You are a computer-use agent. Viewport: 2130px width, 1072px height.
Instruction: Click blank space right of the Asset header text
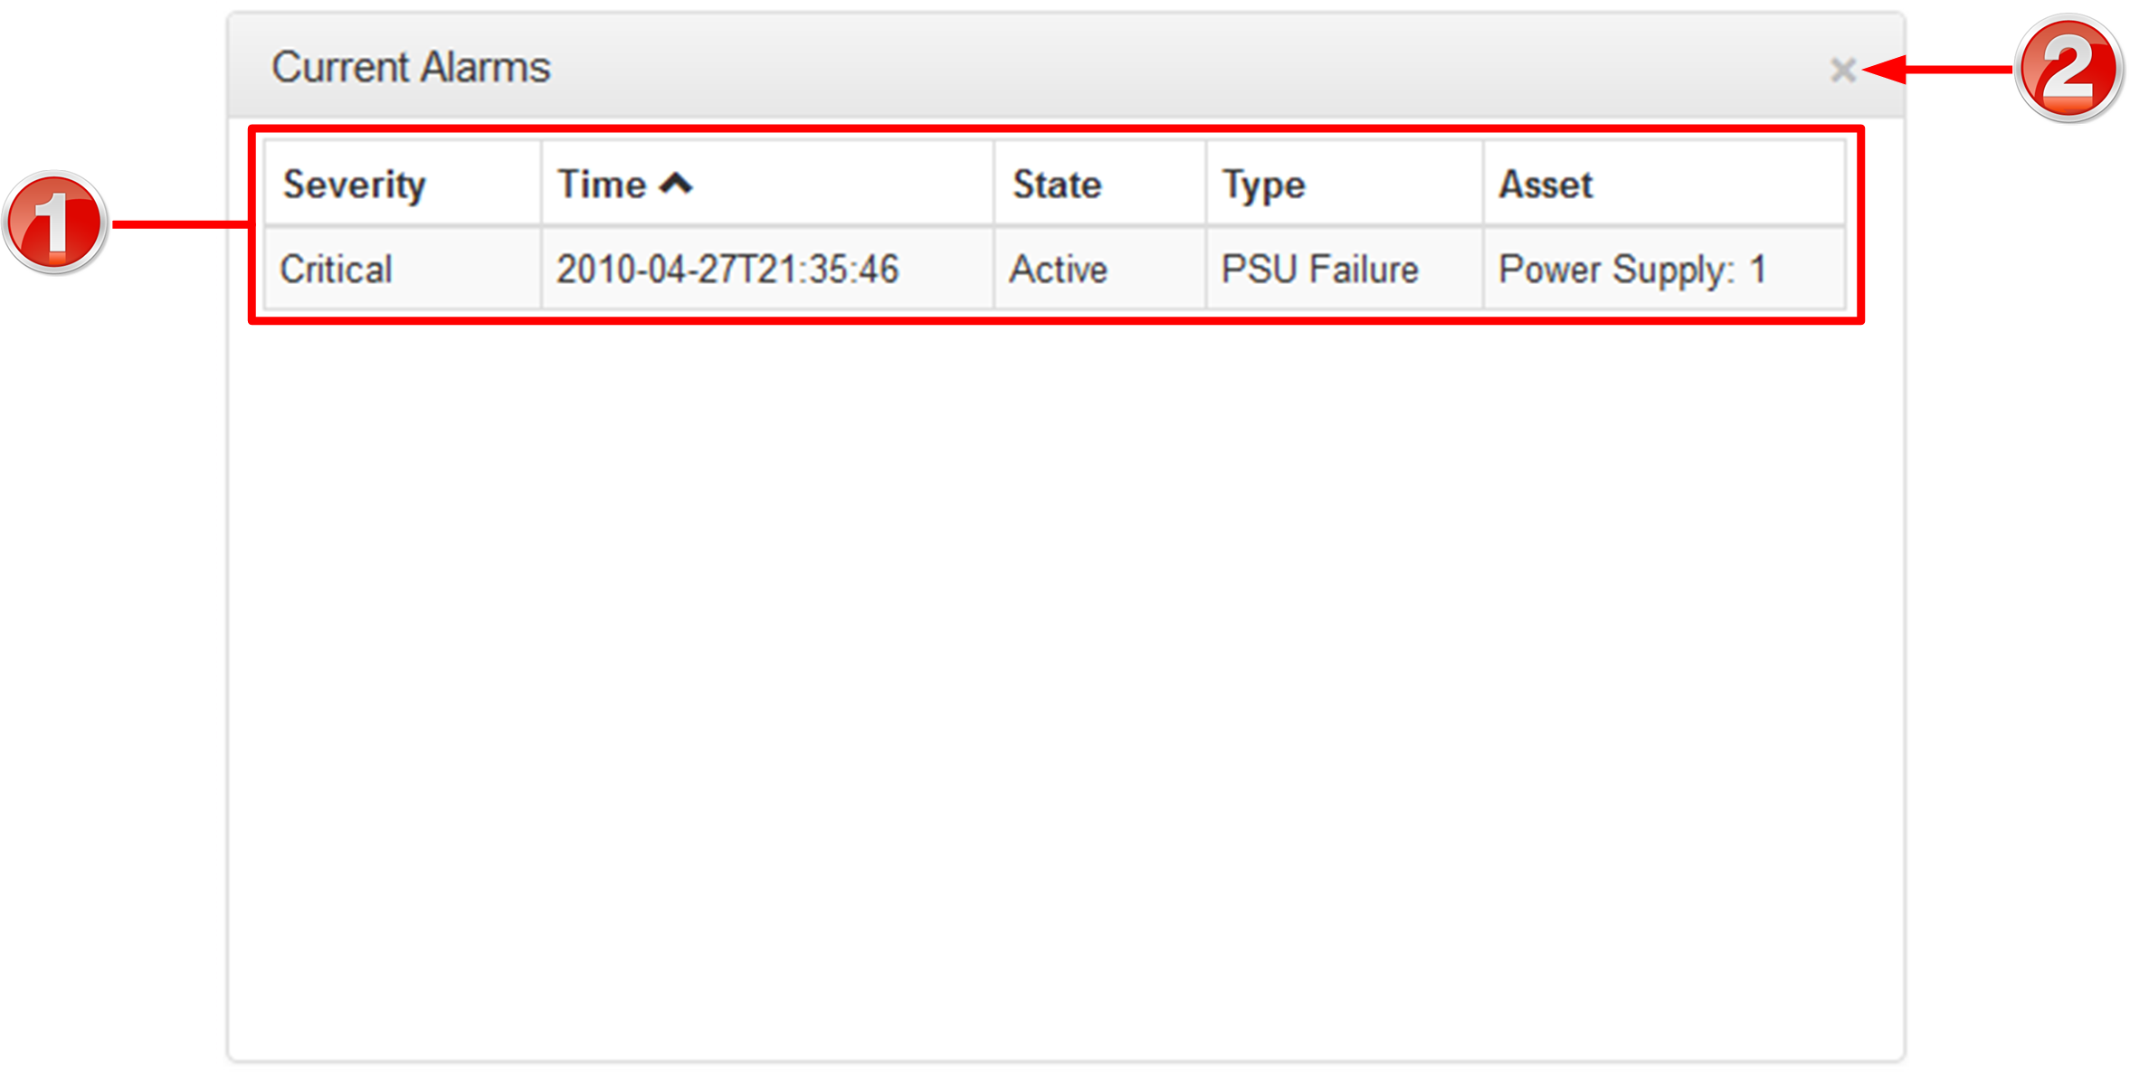click(x=1719, y=185)
